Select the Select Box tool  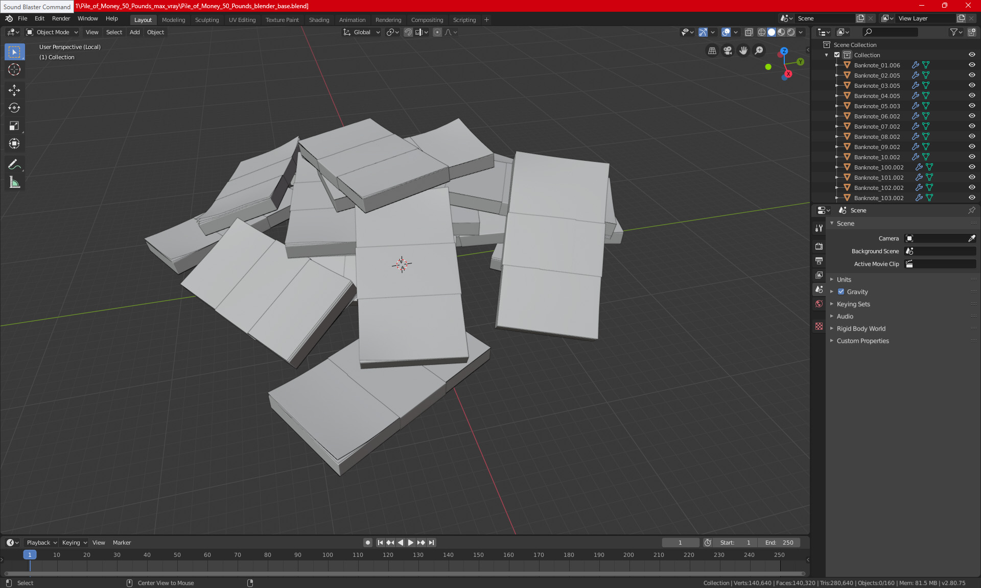tap(14, 52)
